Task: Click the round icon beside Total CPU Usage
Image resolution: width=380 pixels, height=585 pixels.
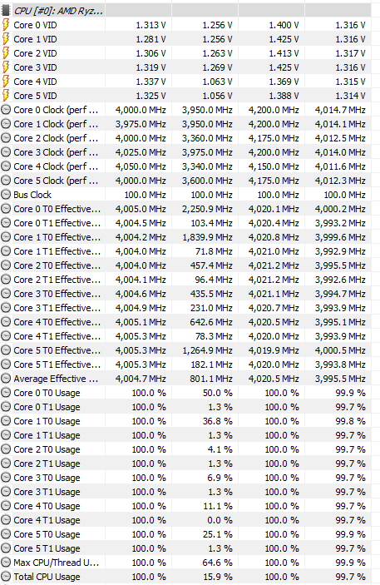Action: (6, 577)
